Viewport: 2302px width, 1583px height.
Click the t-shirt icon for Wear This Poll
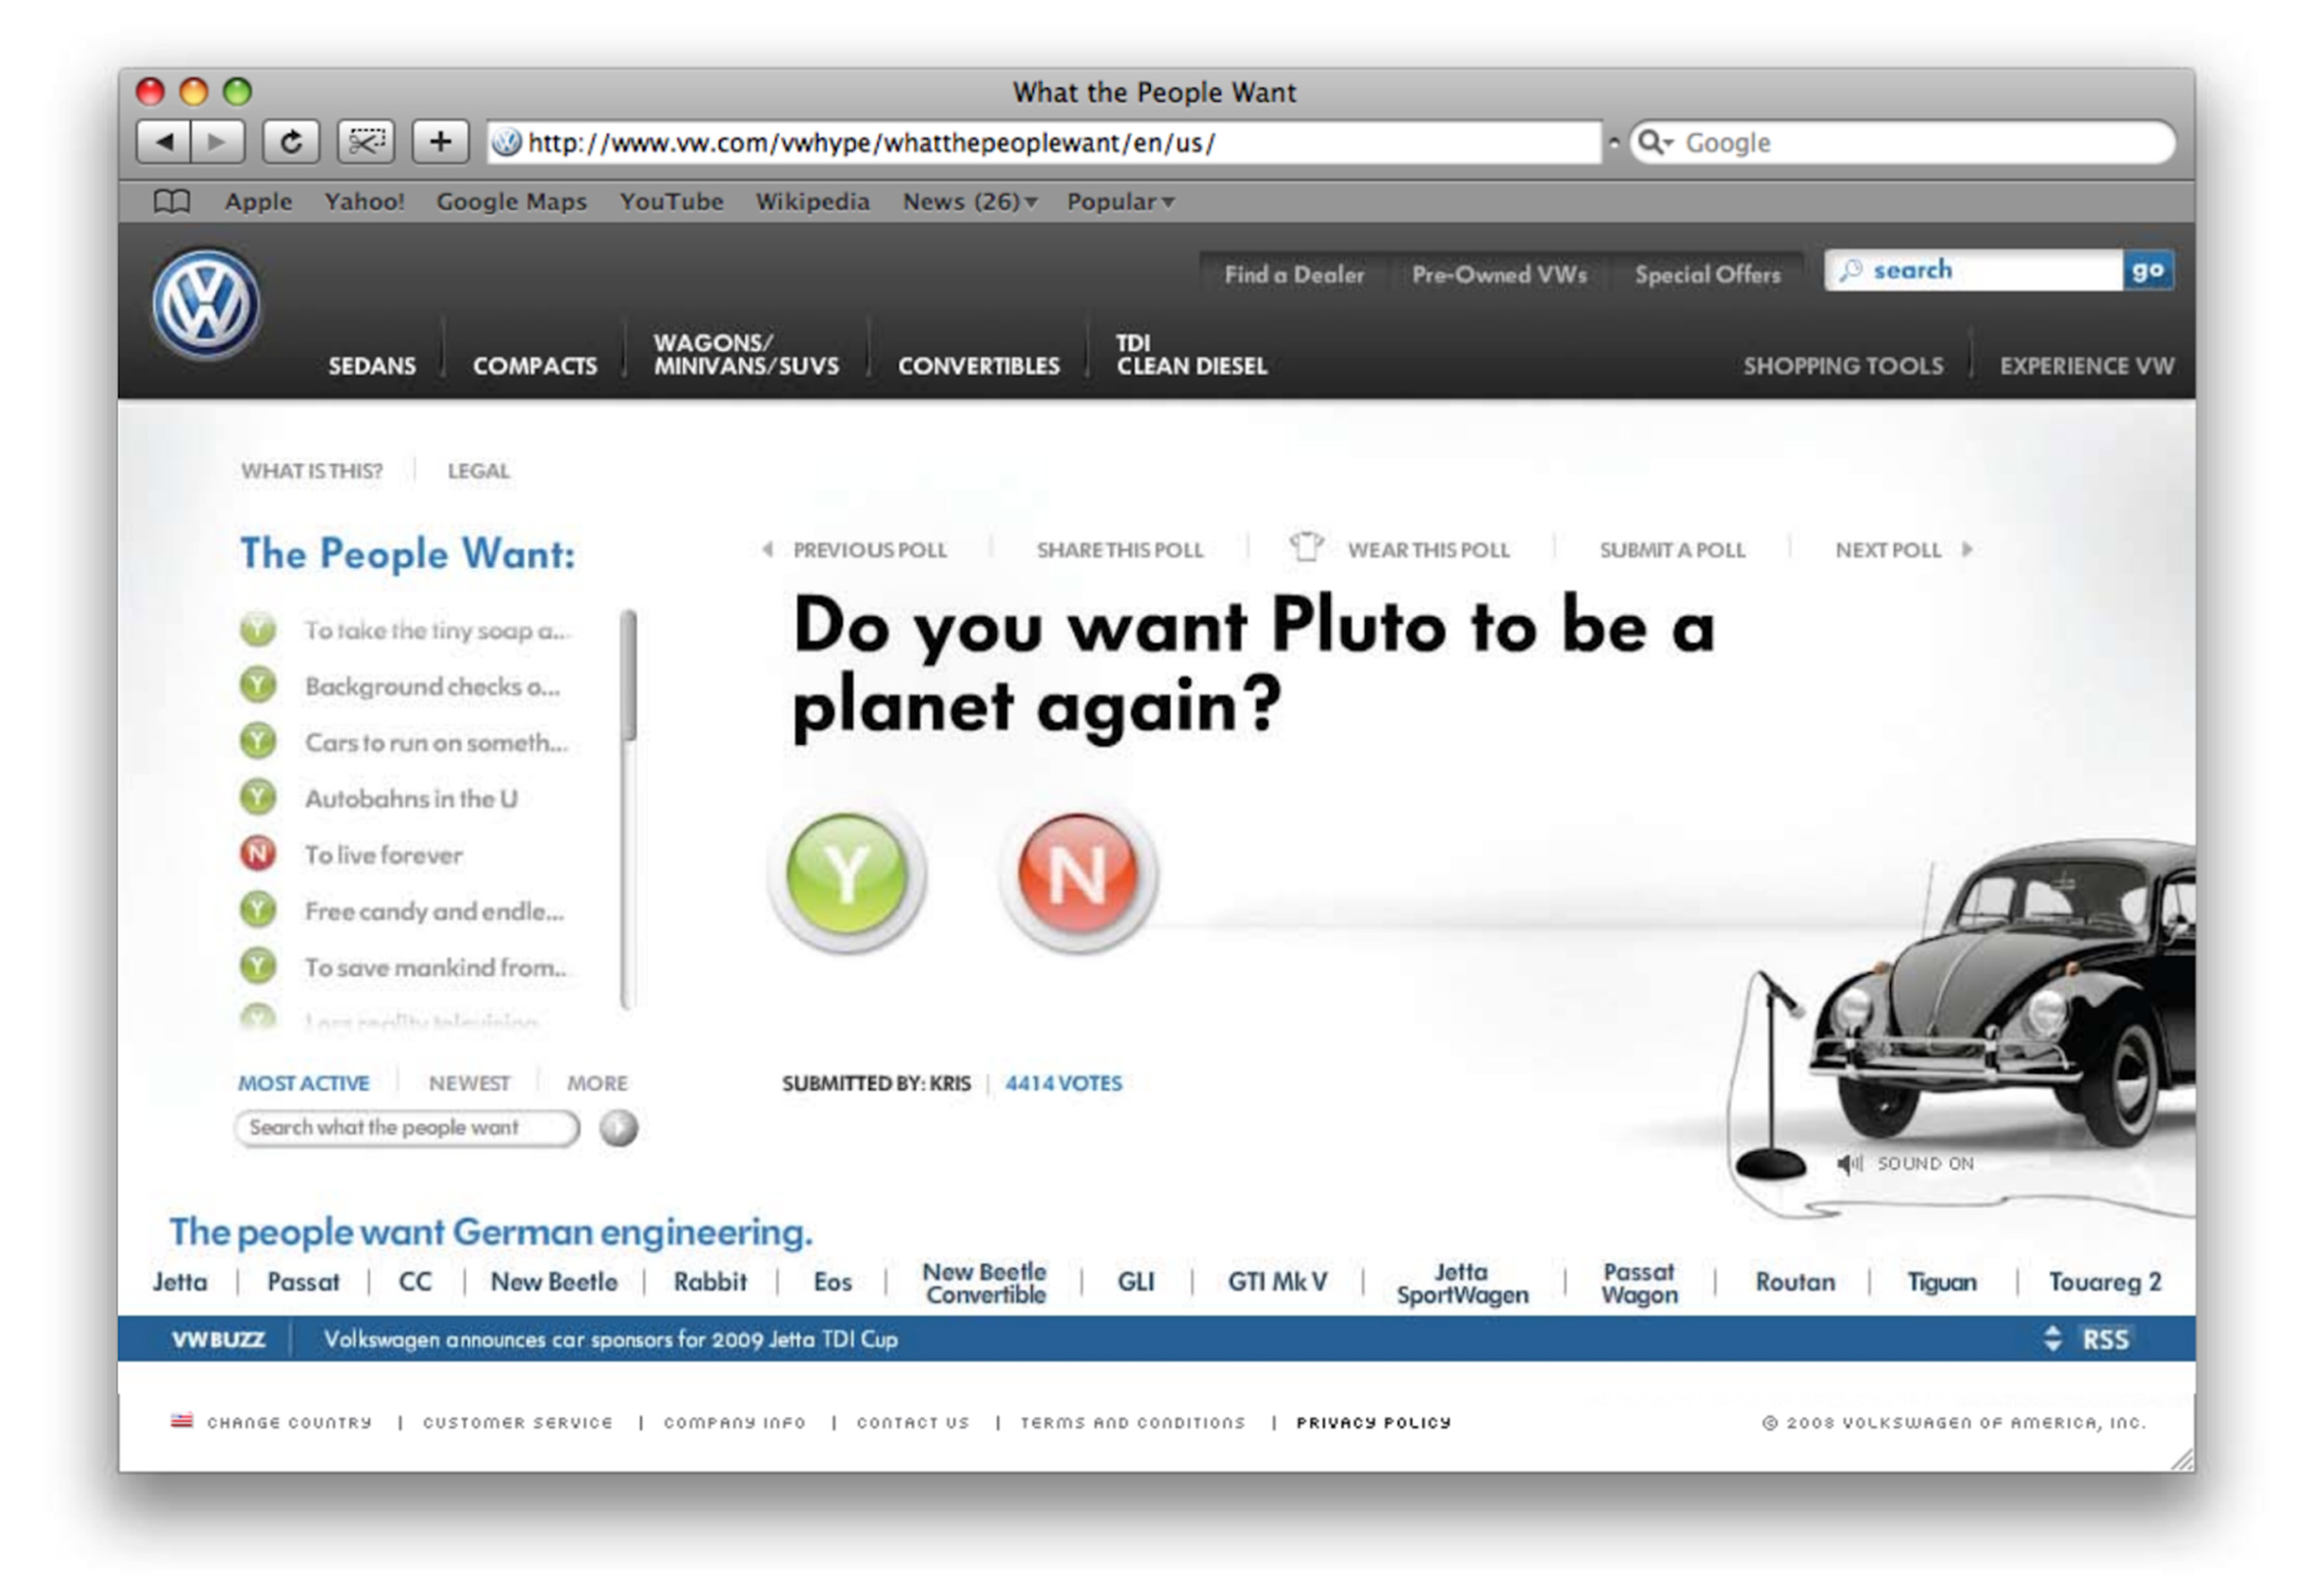click(1305, 546)
